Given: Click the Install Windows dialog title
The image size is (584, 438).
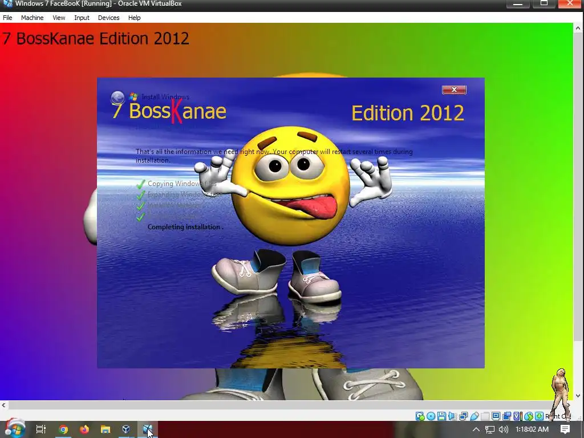Looking at the screenshot, I should click(165, 97).
